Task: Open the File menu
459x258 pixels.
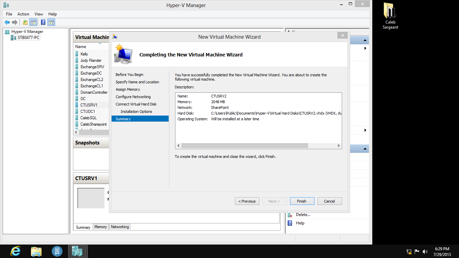Action: click(9, 14)
